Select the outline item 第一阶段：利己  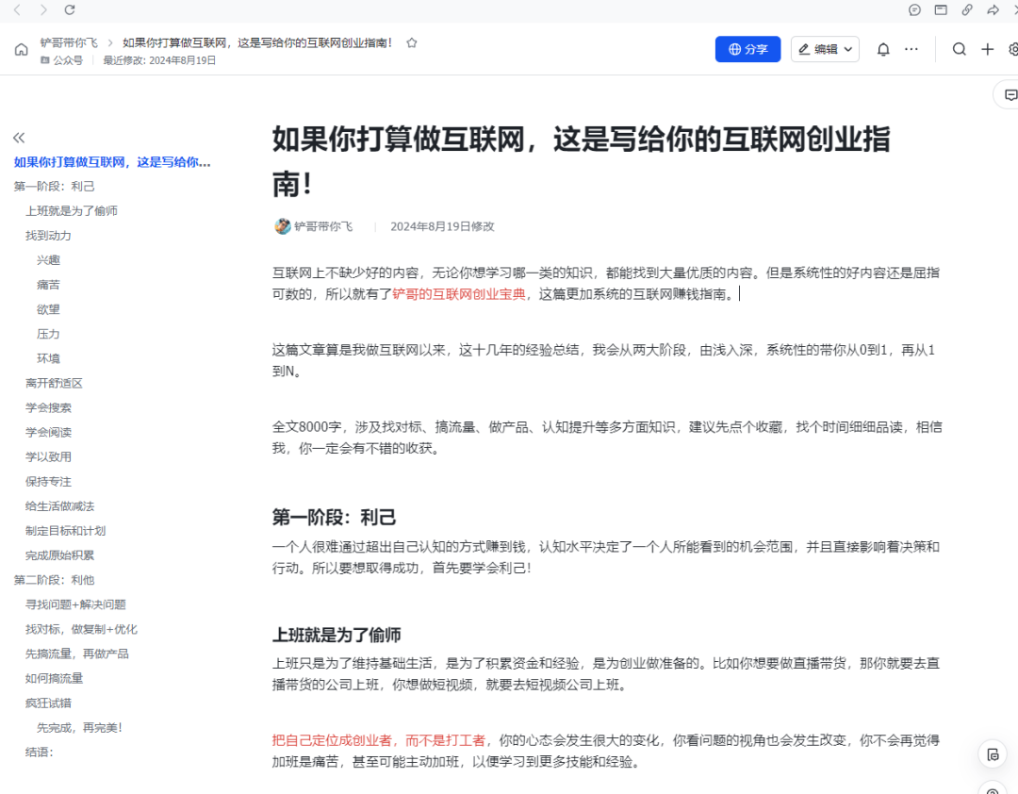56,186
